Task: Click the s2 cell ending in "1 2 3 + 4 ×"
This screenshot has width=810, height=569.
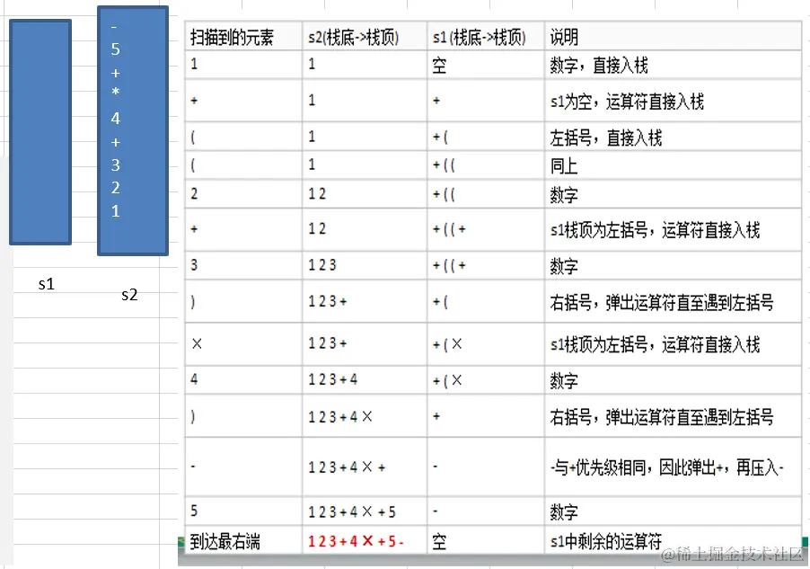Action: pyautogui.click(x=365, y=416)
